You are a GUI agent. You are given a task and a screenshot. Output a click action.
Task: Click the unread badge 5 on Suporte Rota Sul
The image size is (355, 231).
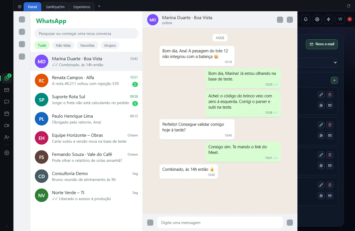click(x=135, y=104)
